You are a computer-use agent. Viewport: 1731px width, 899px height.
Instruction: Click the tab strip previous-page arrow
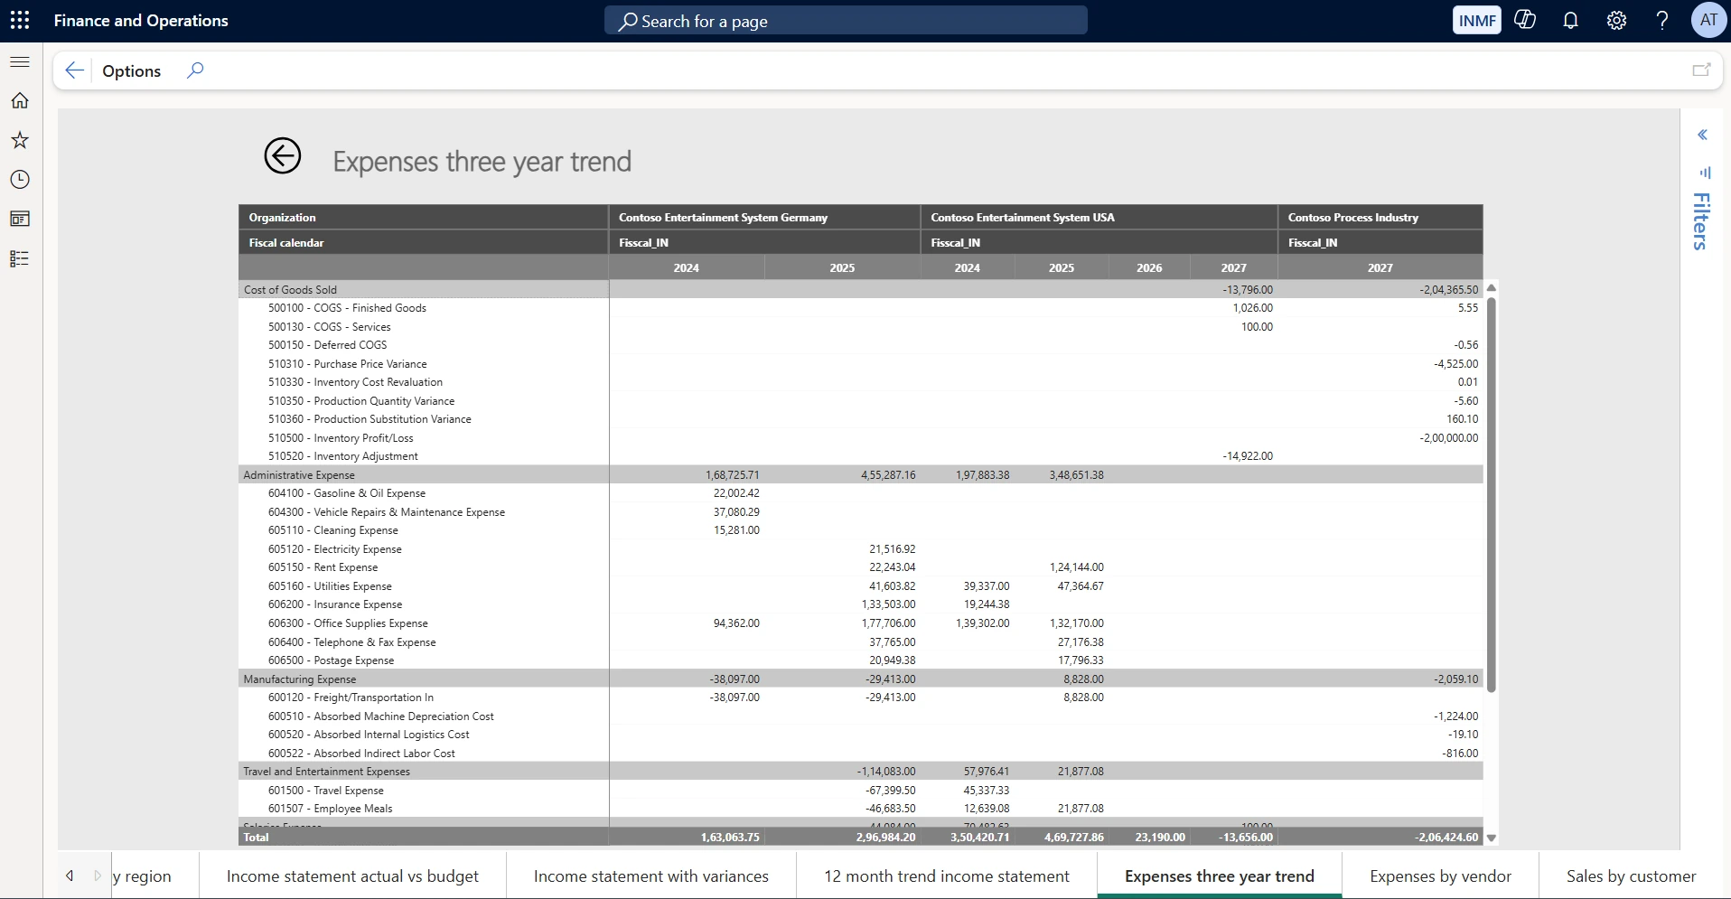[x=70, y=876]
